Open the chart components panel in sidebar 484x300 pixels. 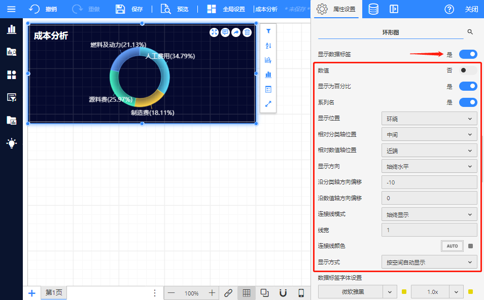point(11,29)
